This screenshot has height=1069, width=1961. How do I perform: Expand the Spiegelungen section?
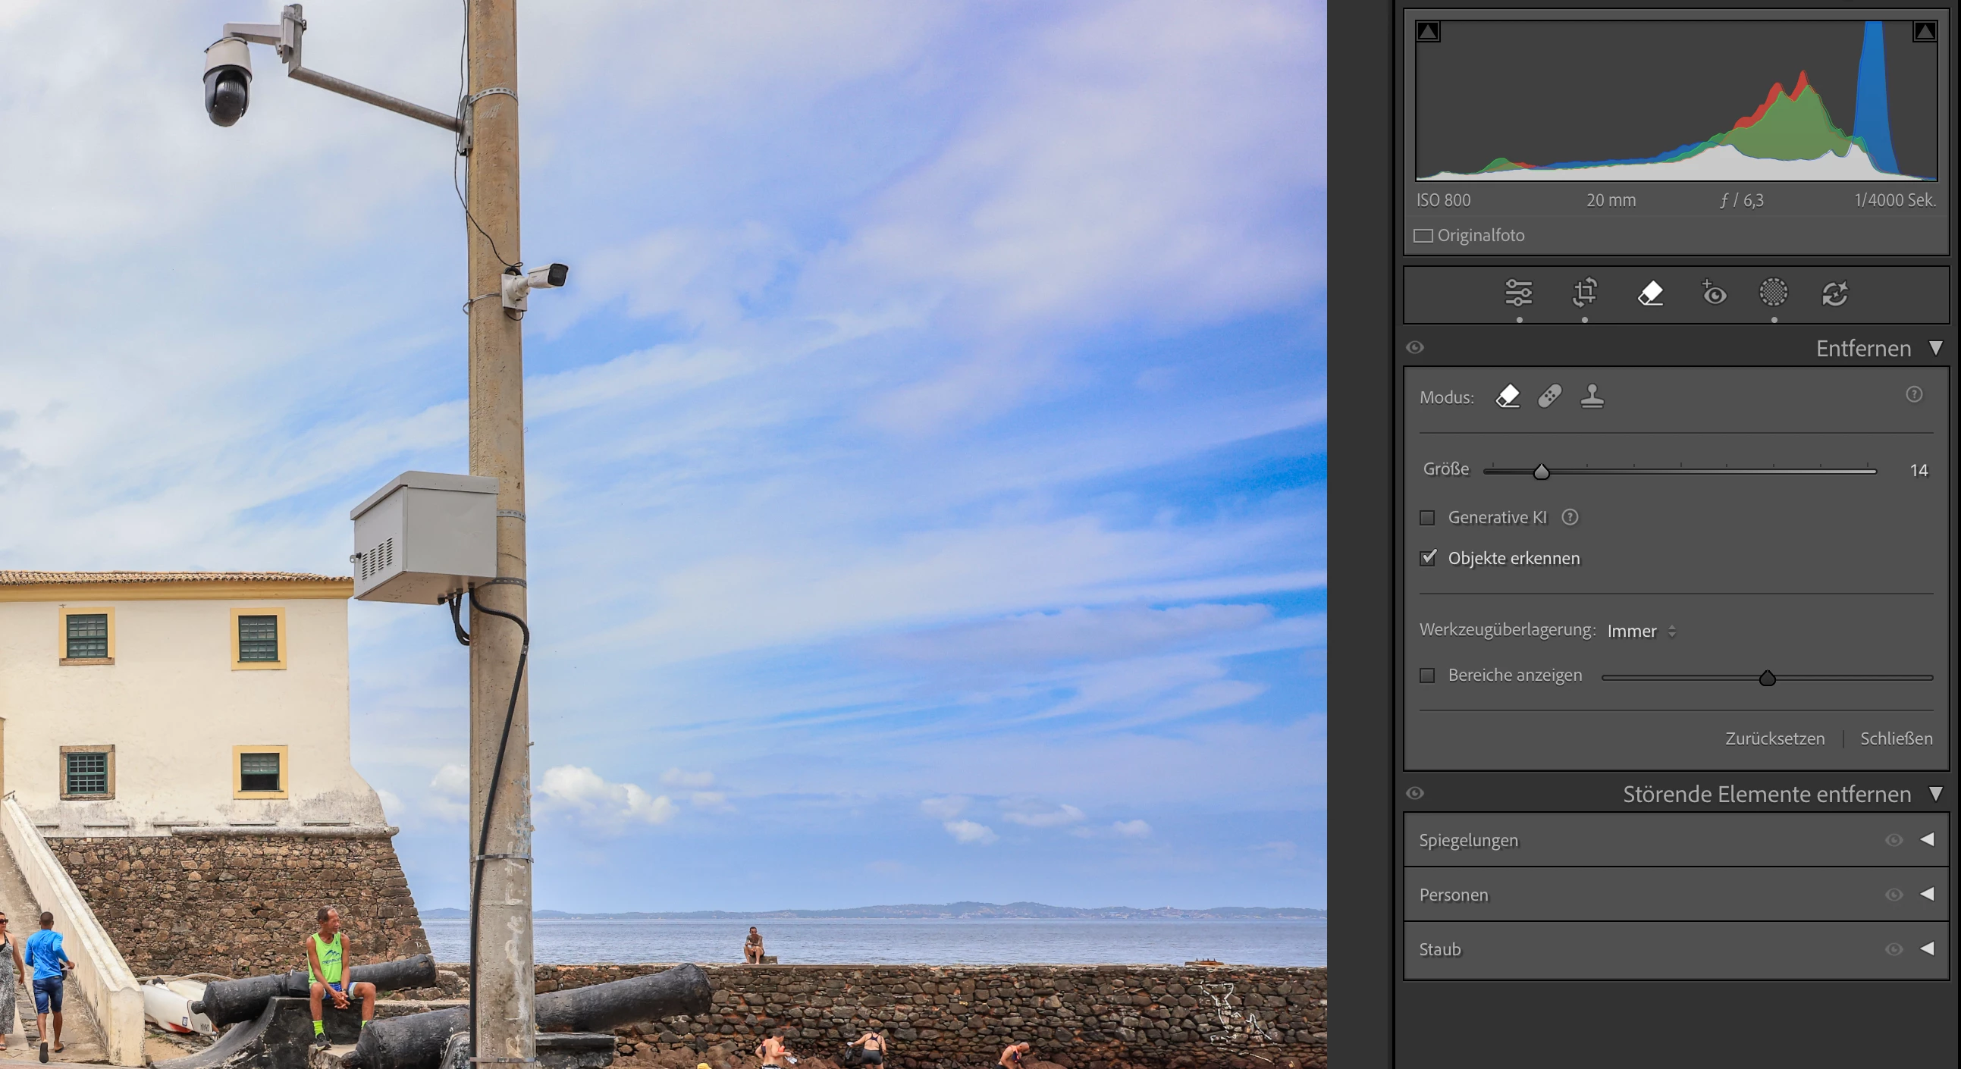click(x=1927, y=840)
